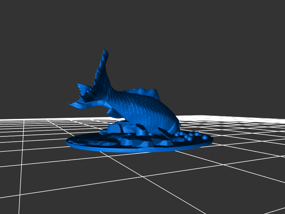Viewport: 285px width, 214px height.
Task: Select the scaled body of the fish
Action: pyautogui.click(x=142, y=109)
